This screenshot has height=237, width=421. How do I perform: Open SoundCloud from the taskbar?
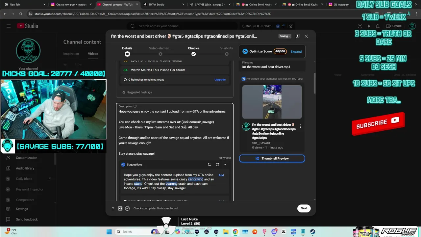[x=255, y=232]
